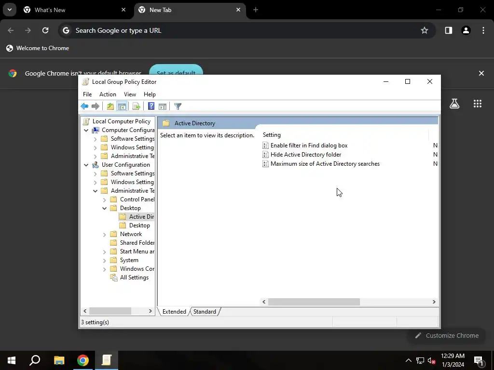Open the Action menu
The width and height of the screenshot is (494, 370).
[108, 94]
